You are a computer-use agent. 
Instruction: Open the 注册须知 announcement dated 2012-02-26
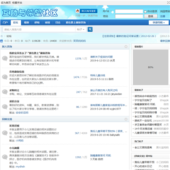click(x=129, y=36)
